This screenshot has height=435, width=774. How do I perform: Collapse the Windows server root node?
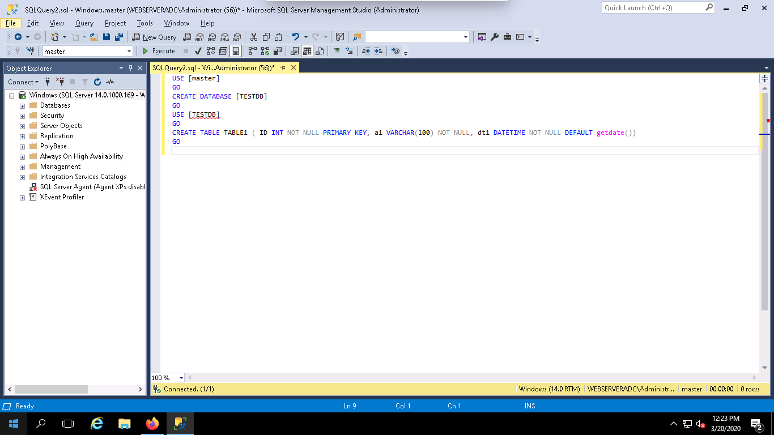[x=11, y=96]
